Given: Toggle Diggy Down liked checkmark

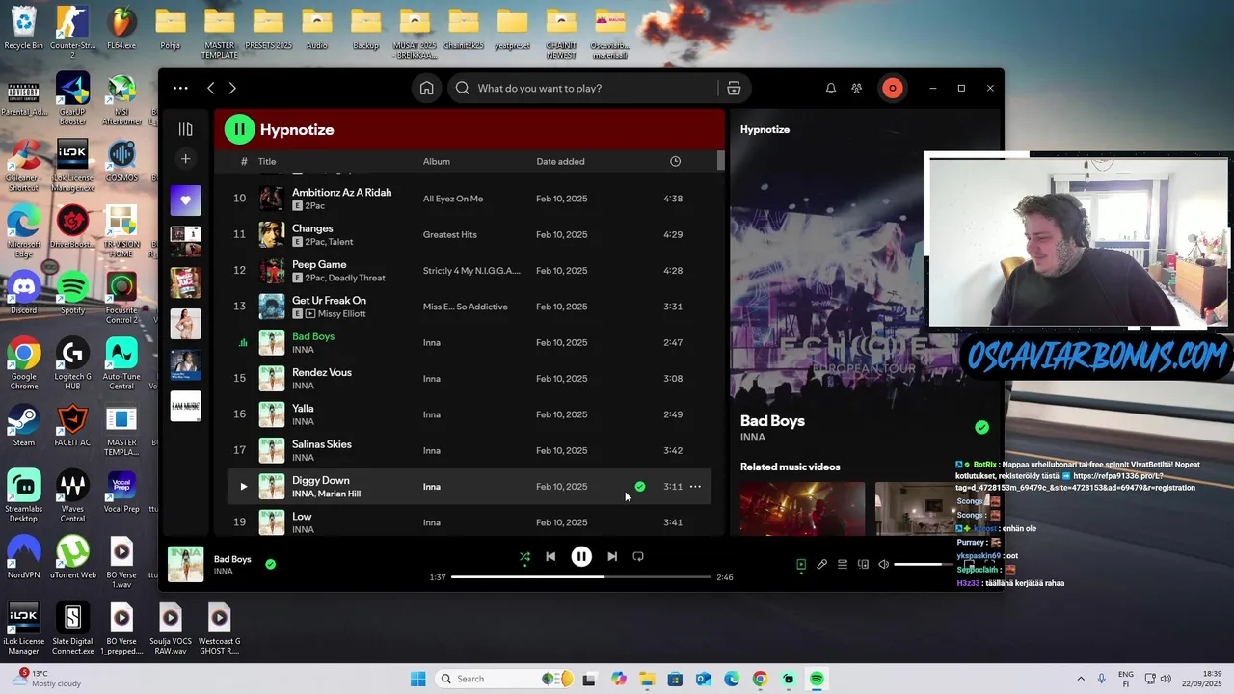Looking at the screenshot, I should 640,487.
